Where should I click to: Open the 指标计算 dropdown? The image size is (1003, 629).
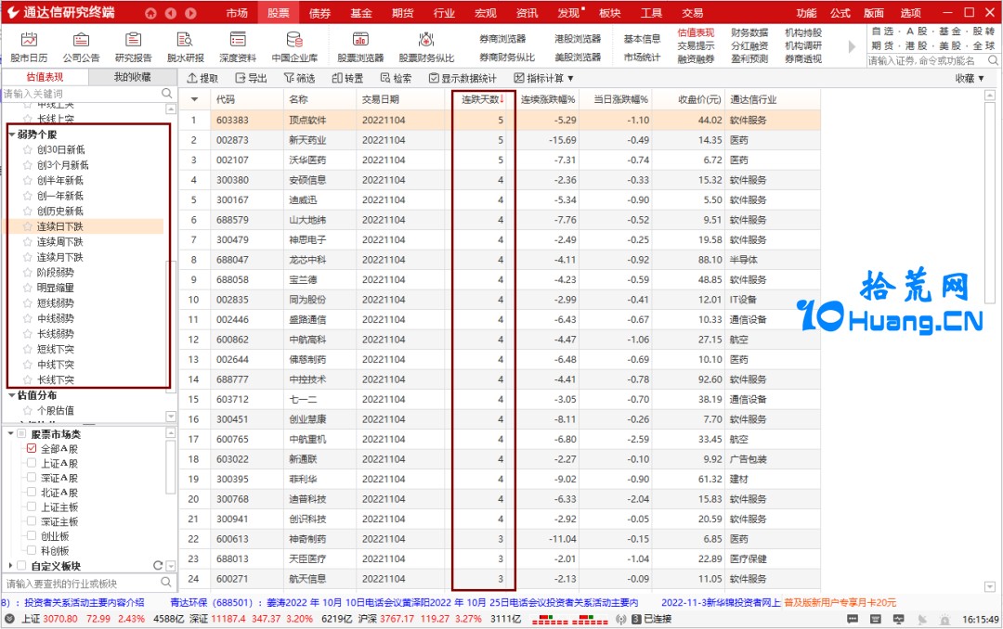click(543, 78)
